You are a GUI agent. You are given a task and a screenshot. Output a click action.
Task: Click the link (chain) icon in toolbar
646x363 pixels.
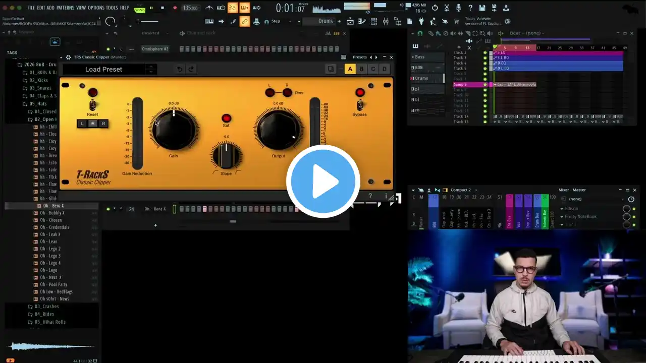245,21
